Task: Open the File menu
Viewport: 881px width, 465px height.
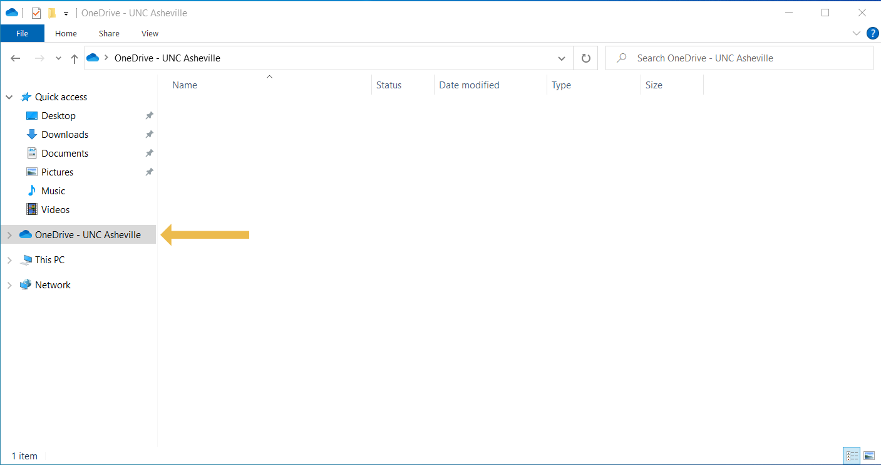Action: click(x=23, y=33)
